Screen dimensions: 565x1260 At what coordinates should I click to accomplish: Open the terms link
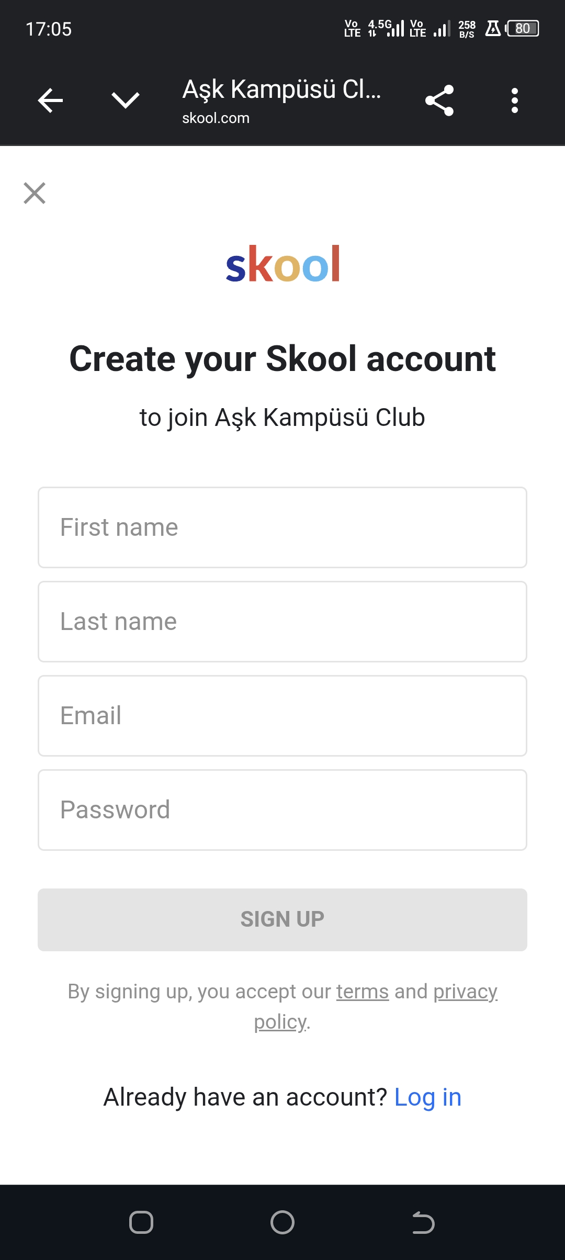tap(363, 992)
